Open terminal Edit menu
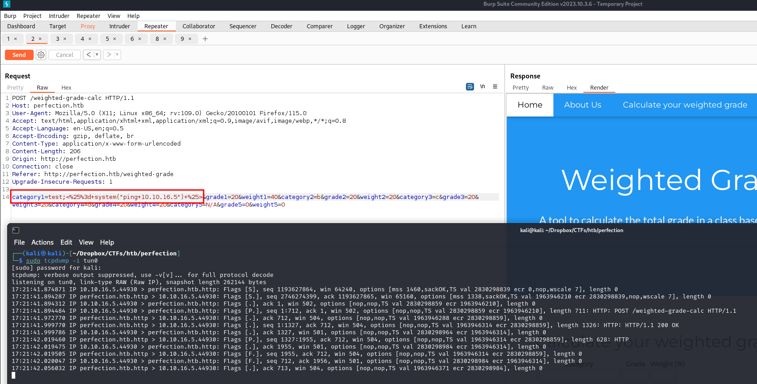Screen dimensions: 757x384 tap(66, 242)
